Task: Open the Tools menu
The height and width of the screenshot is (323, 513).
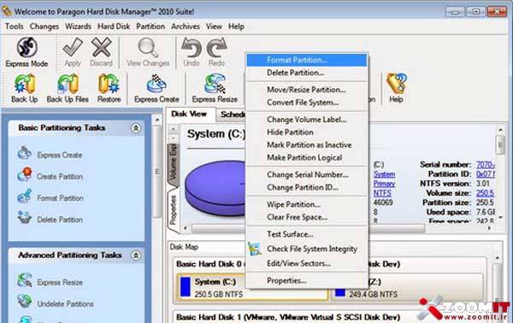Action: point(14,26)
